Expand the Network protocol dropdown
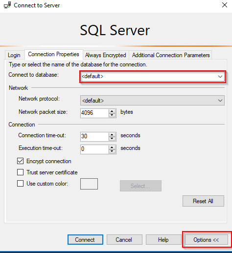 (x=220, y=101)
